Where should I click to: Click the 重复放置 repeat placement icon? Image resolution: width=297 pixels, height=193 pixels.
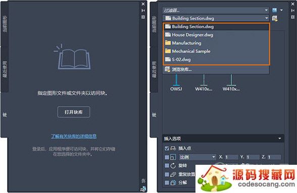pyautogui.click(x=173, y=174)
